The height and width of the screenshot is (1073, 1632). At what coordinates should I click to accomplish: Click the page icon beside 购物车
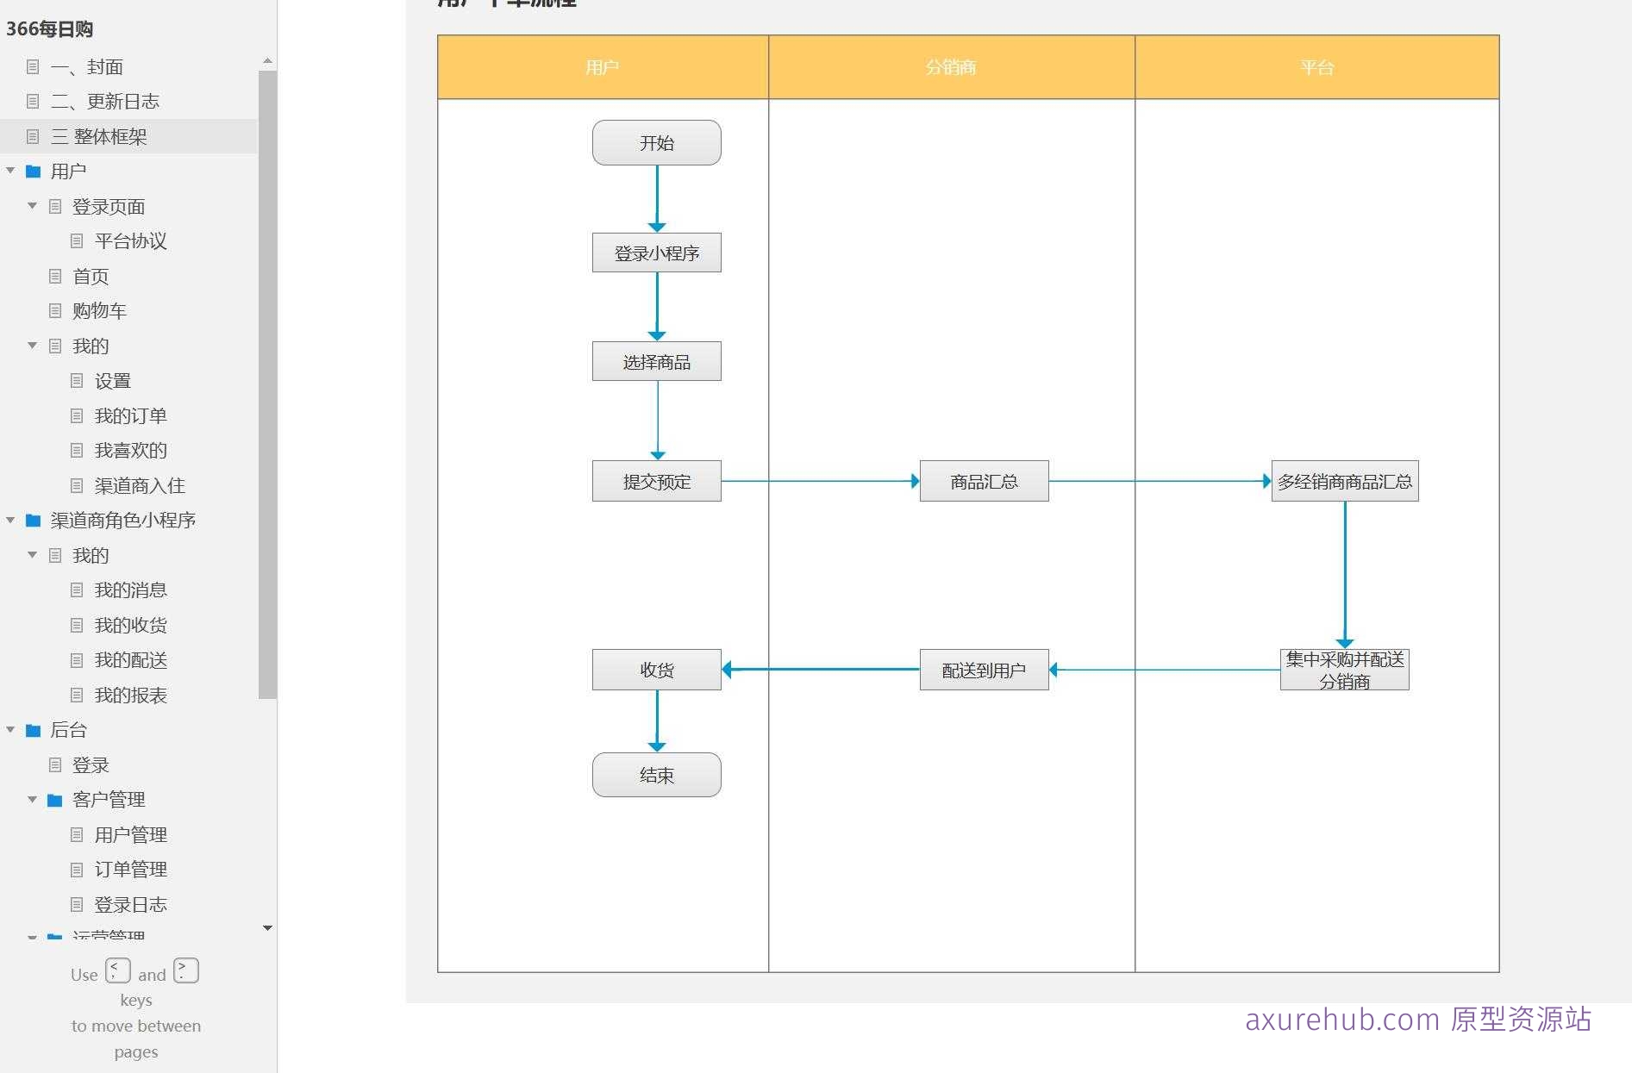tap(55, 311)
